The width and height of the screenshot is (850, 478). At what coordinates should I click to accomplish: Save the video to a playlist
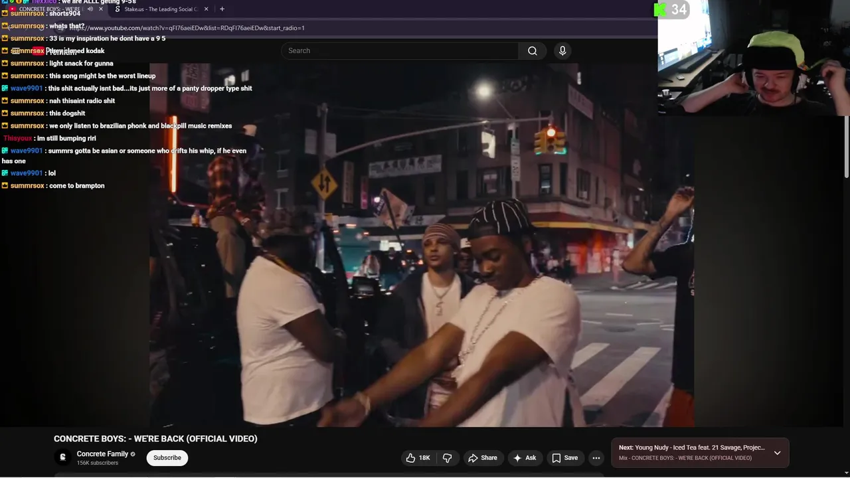coord(565,458)
